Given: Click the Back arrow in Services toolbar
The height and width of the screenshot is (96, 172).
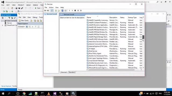Looking at the screenshot, I should 45,11.
